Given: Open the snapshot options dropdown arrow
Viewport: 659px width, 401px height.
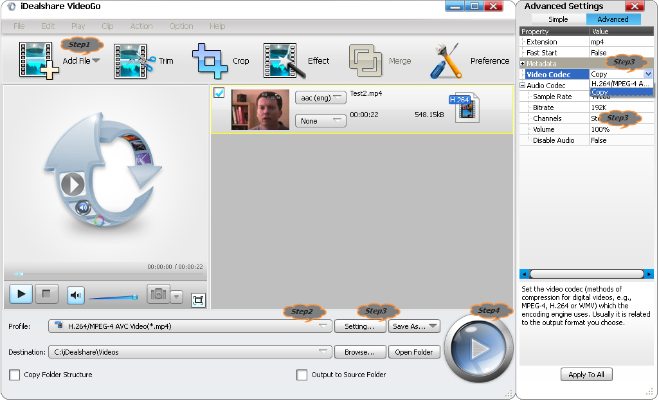Looking at the screenshot, I should [x=177, y=297].
